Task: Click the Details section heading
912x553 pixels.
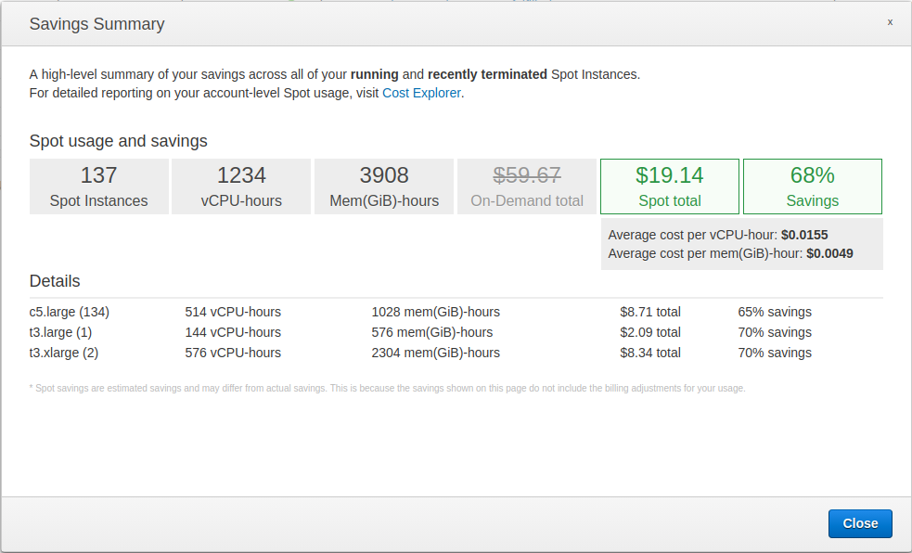Action: coord(55,281)
